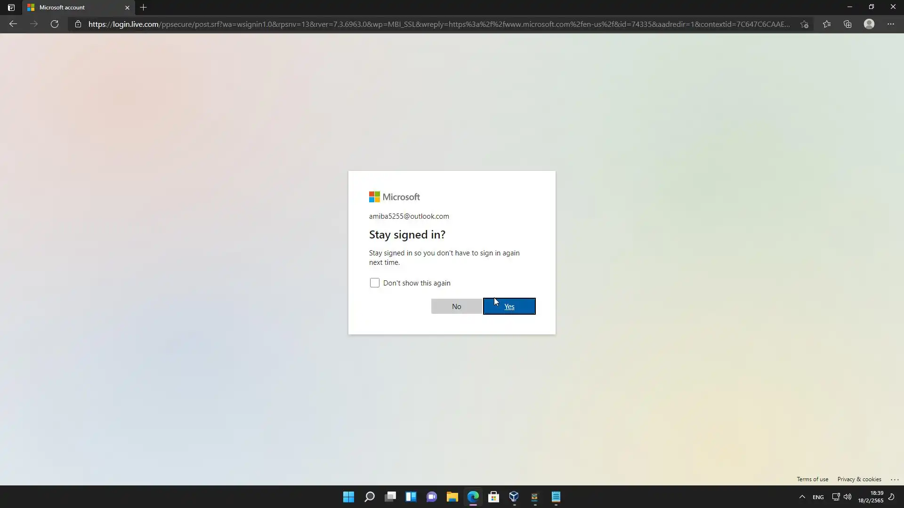Expand the footer more options ellipsis
Image resolution: width=904 pixels, height=508 pixels.
pyautogui.click(x=895, y=479)
